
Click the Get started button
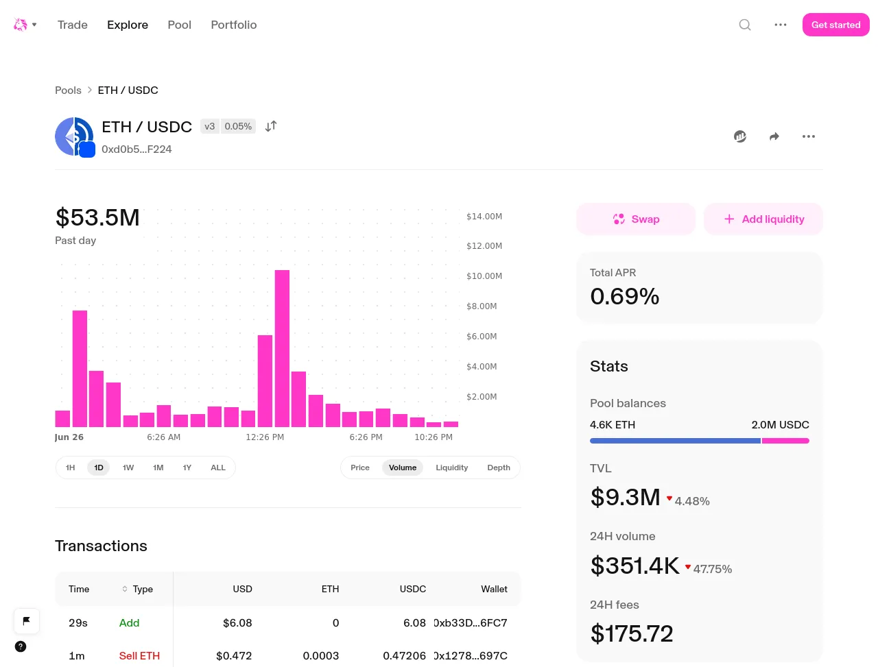tap(836, 25)
